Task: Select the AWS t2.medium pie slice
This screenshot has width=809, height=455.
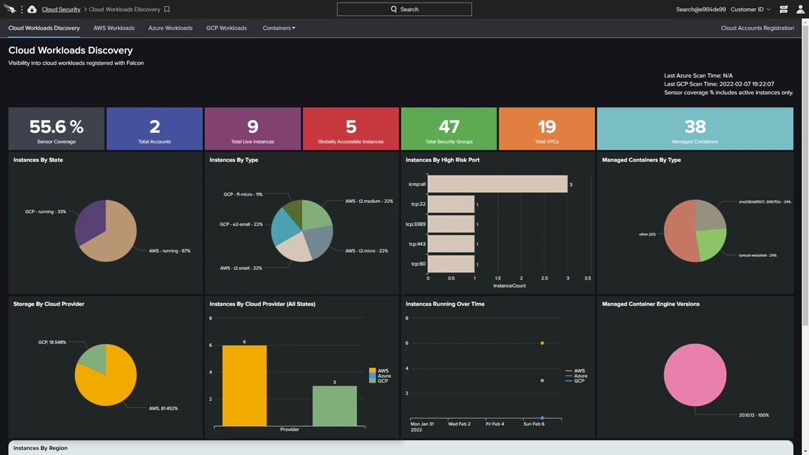Action: tap(317, 216)
